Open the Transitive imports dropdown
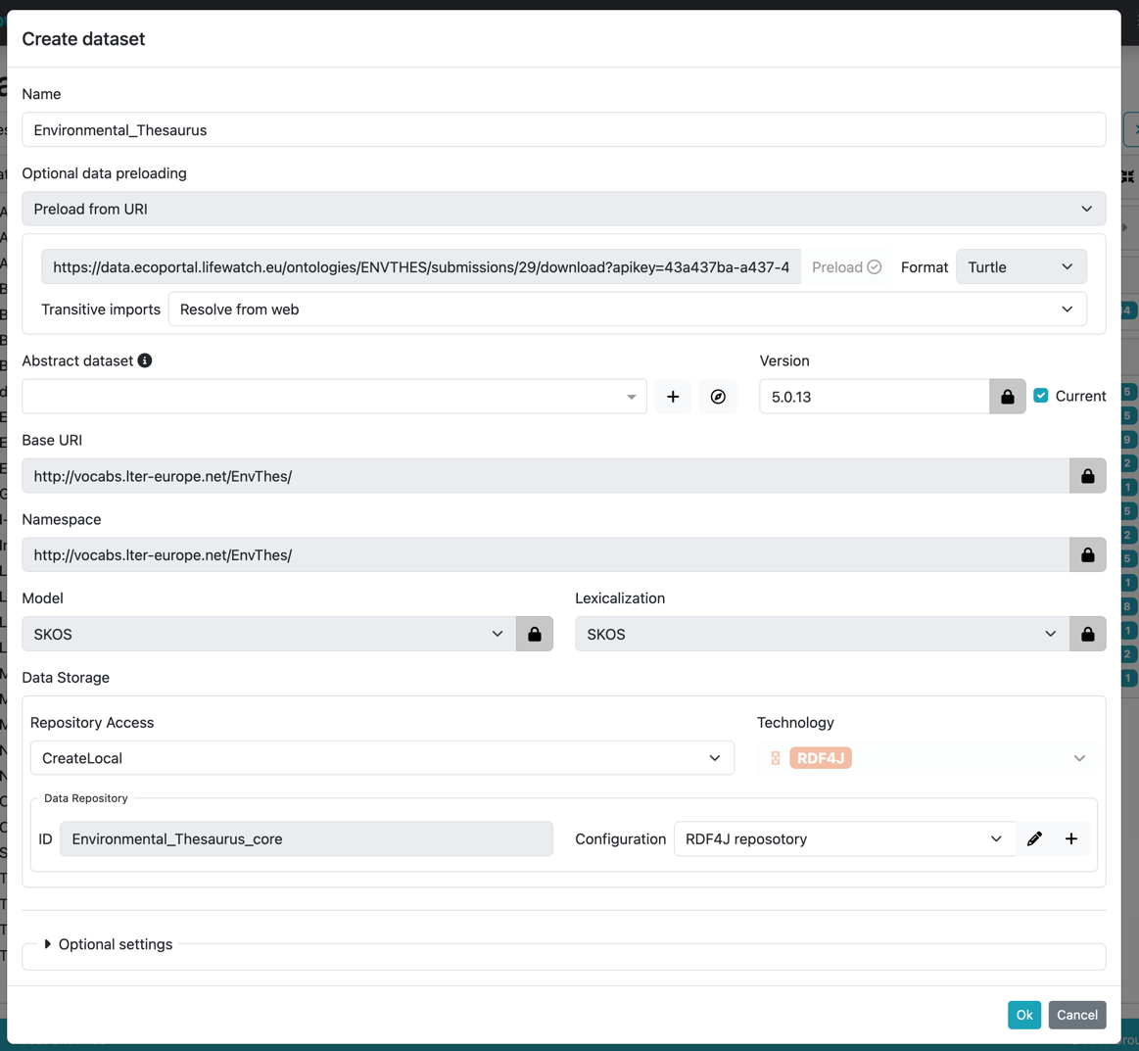 (x=627, y=309)
